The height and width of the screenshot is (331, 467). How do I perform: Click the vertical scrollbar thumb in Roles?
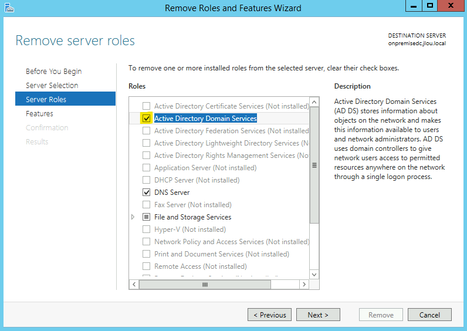[x=314, y=165]
